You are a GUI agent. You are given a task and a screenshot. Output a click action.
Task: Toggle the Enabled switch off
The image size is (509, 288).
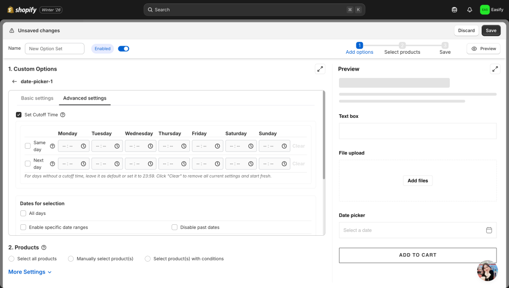click(123, 49)
